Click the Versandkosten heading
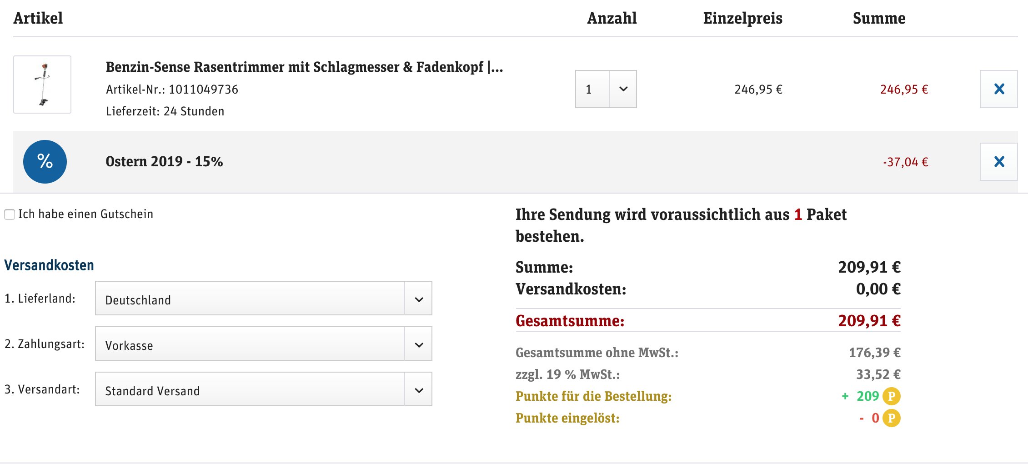Screen dimensions: 1028x473 point(49,265)
